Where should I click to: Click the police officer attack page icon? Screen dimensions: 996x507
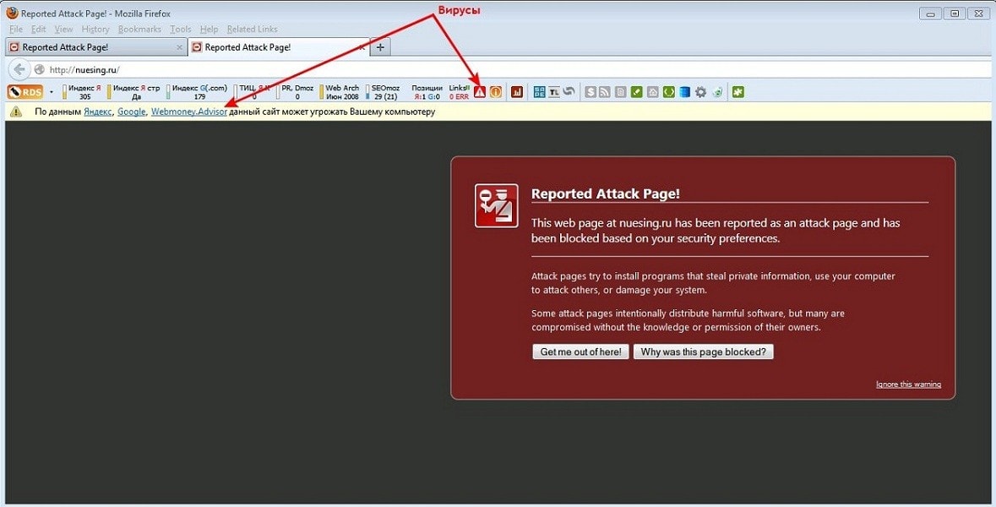point(496,206)
